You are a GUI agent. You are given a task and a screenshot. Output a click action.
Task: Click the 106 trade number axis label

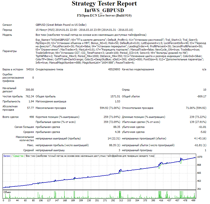pyautogui.click(x=41, y=200)
